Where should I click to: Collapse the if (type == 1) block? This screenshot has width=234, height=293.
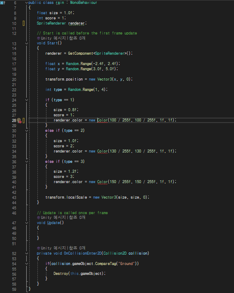(x=27, y=100)
